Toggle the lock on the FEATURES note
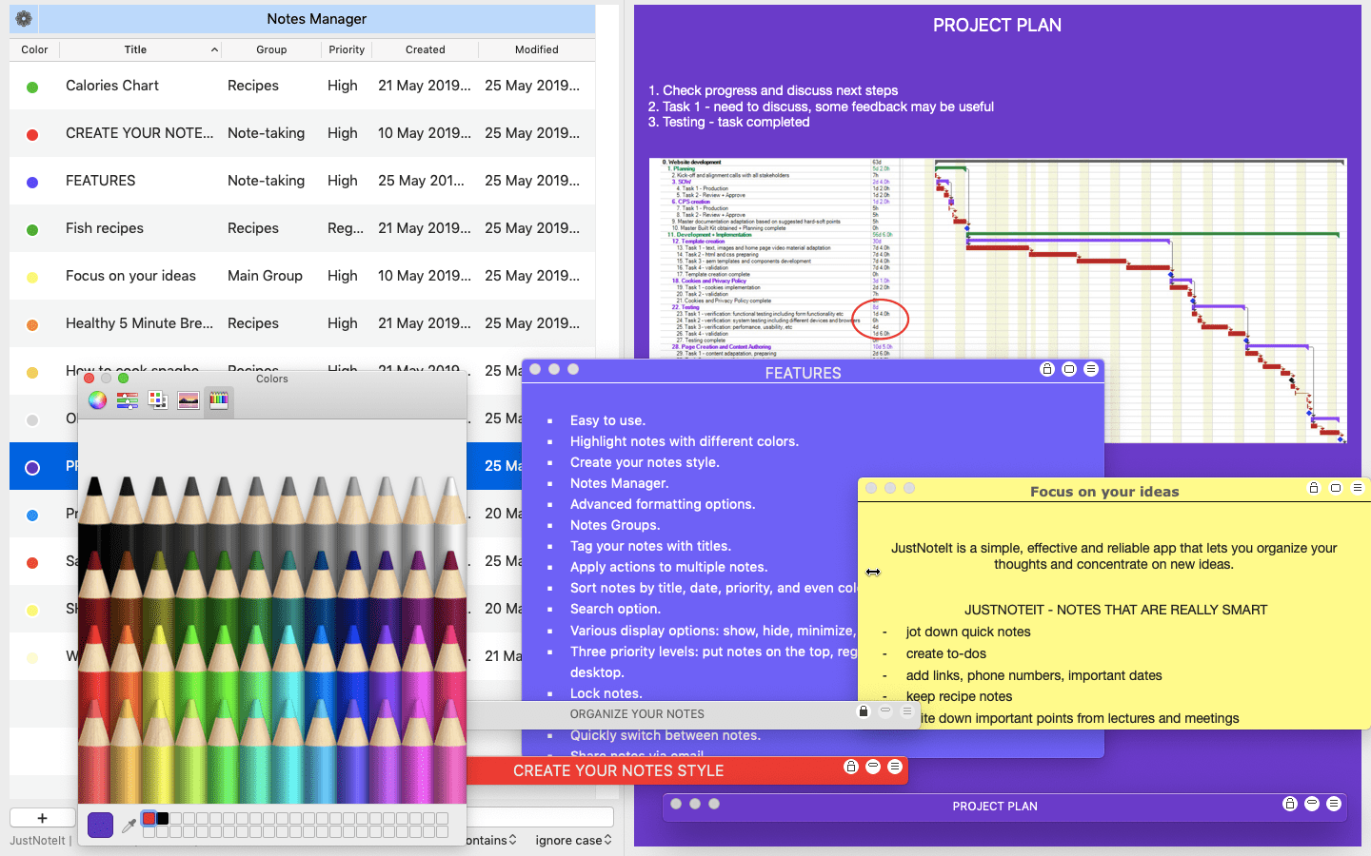This screenshot has width=1371, height=856. (x=1047, y=369)
